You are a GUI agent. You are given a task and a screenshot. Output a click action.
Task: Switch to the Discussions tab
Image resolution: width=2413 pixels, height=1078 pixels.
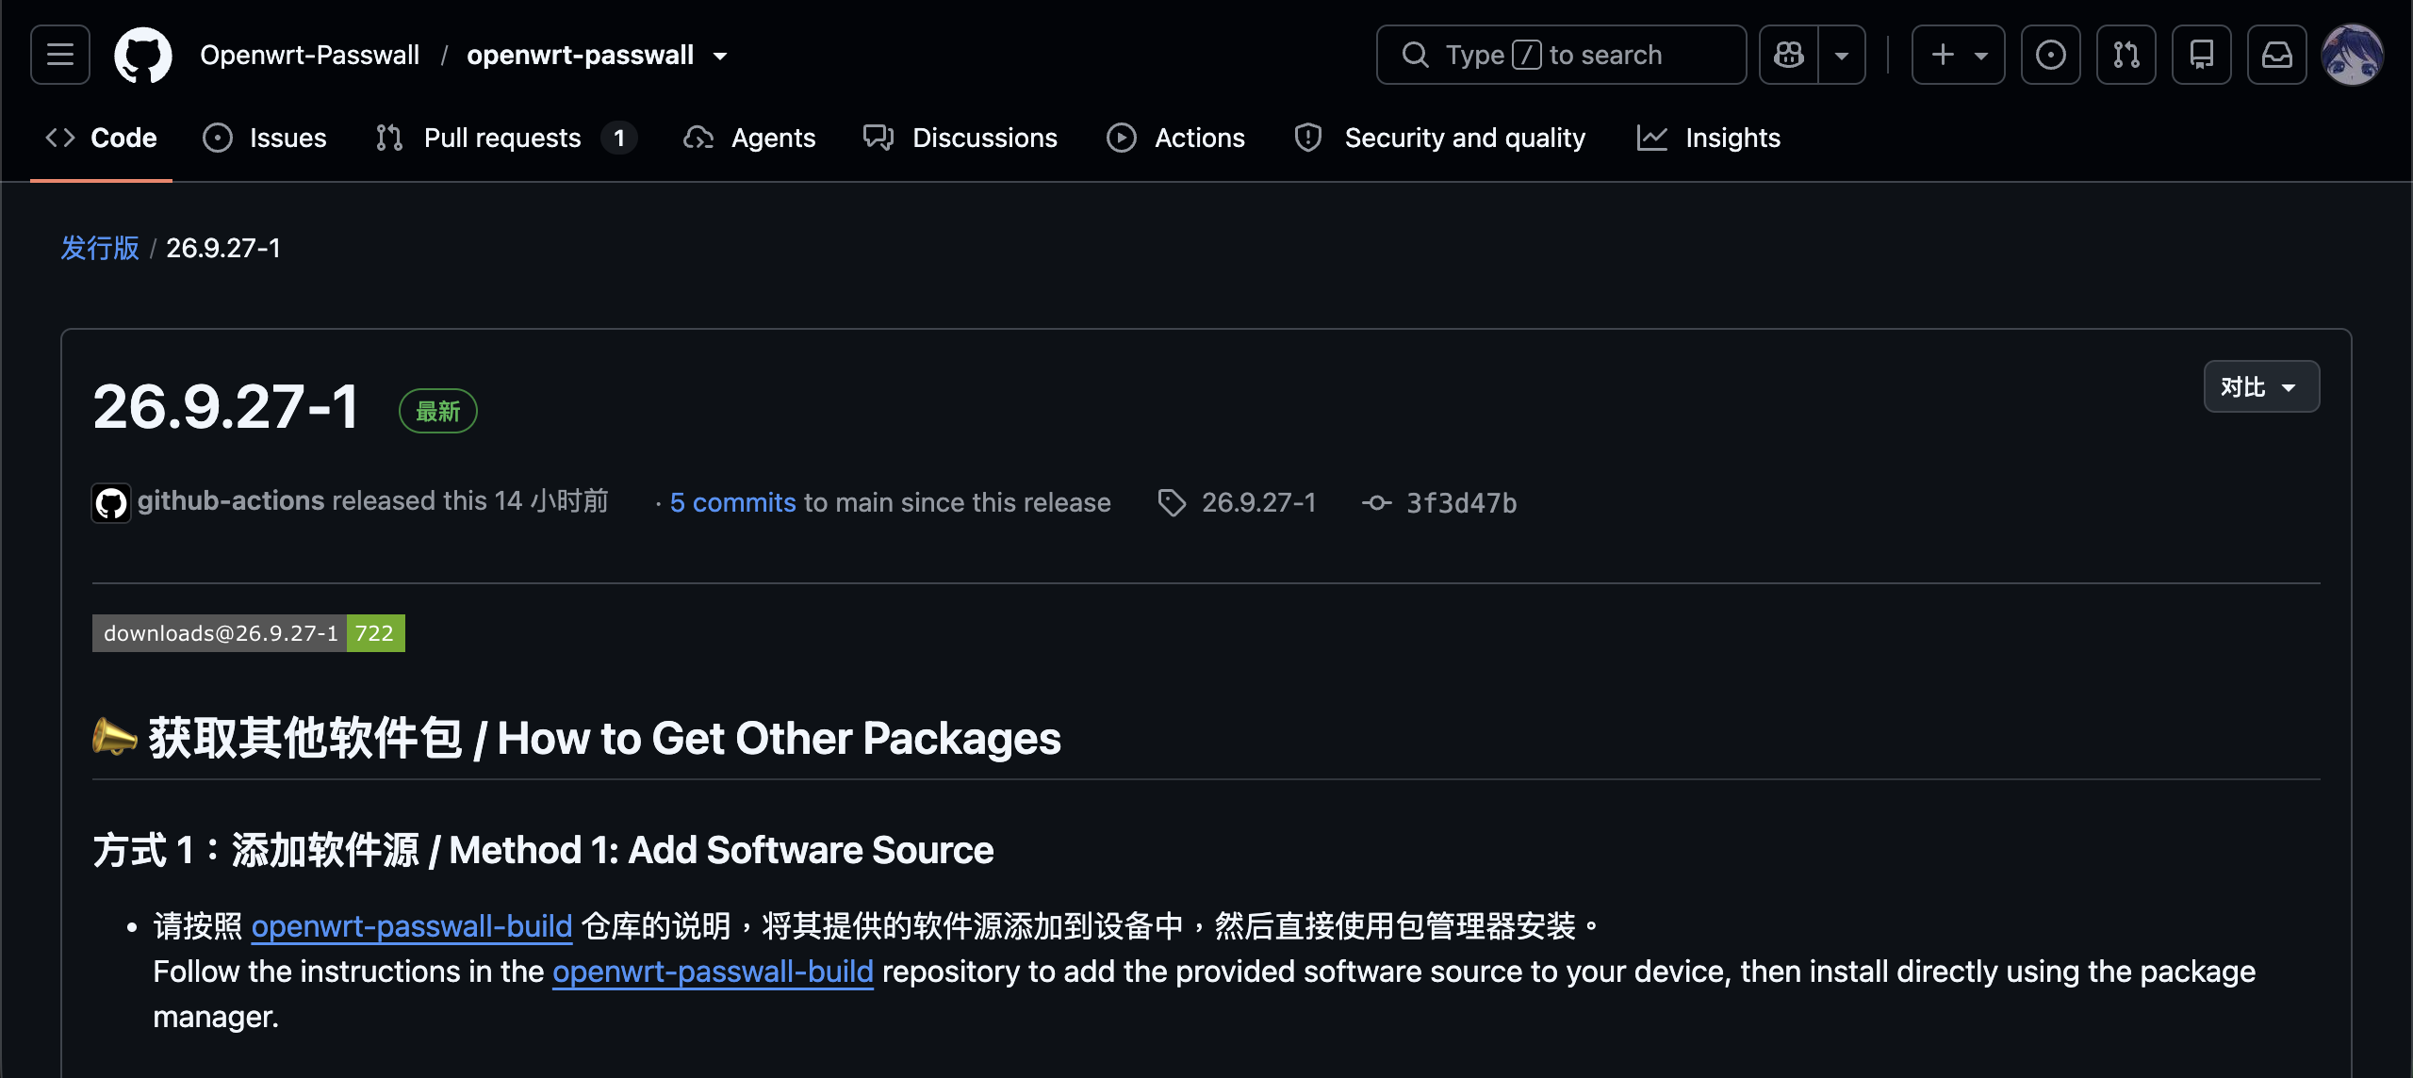pos(960,138)
